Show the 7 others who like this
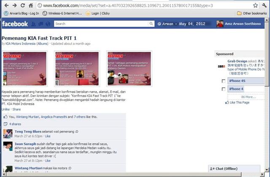 point(80,117)
